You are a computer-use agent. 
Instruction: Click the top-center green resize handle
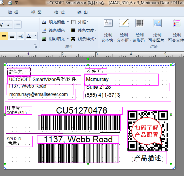coord(88,65)
